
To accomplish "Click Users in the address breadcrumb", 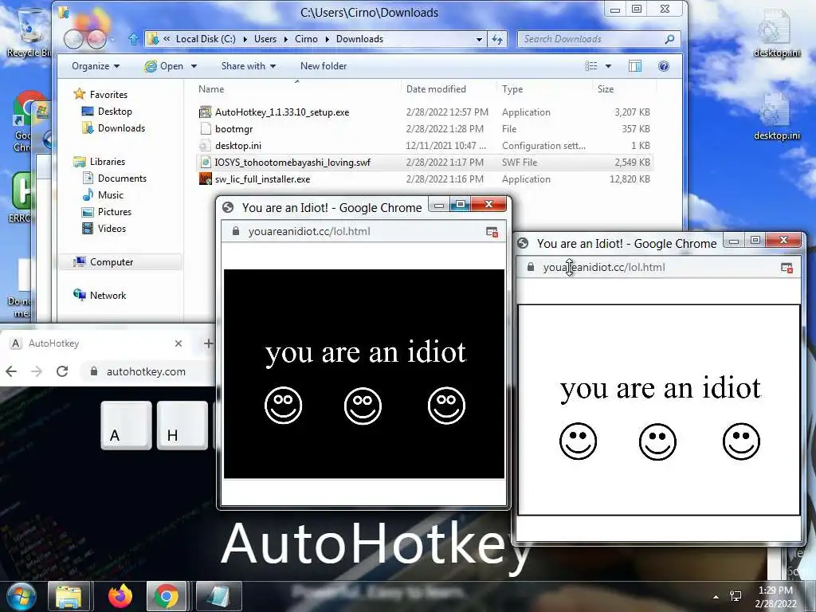I will tap(265, 39).
